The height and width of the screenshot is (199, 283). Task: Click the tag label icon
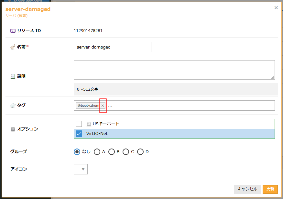point(13,105)
